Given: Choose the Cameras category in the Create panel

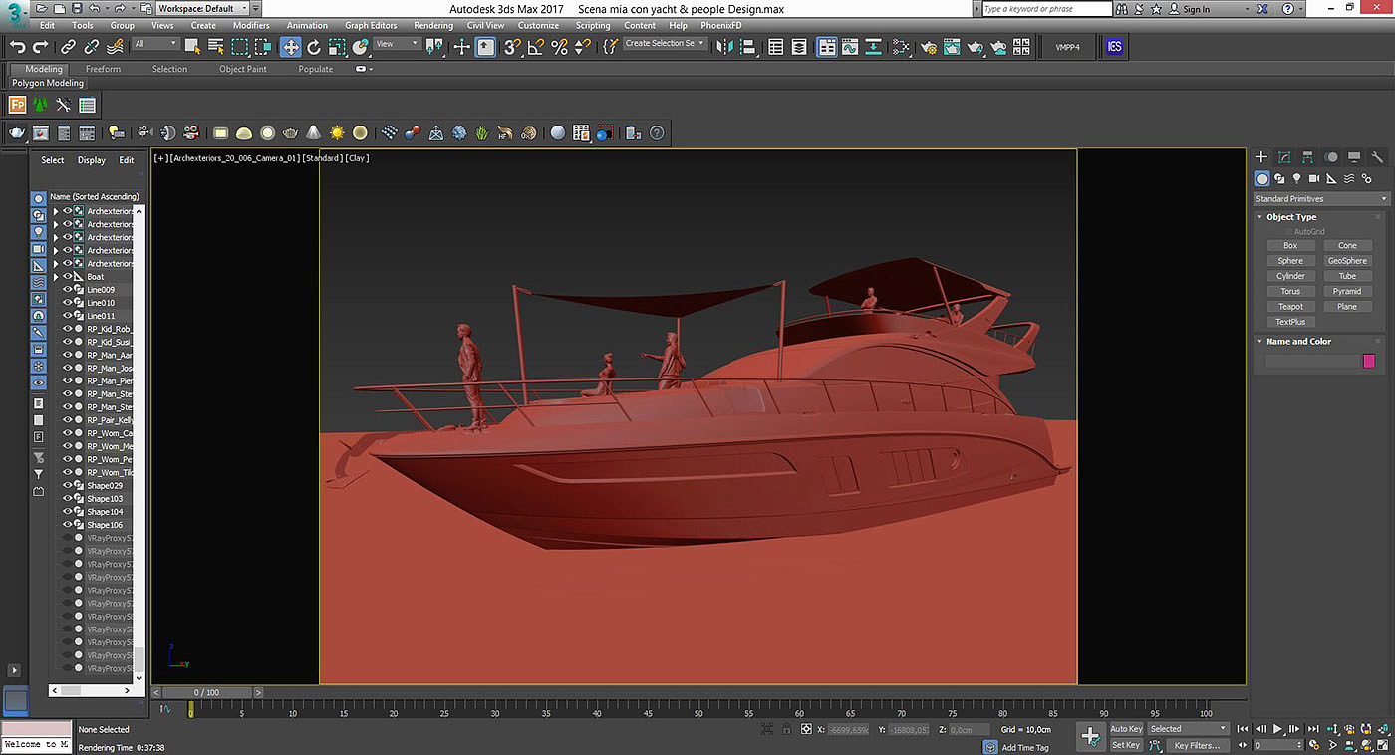Looking at the screenshot, I should pos(1314,179).
